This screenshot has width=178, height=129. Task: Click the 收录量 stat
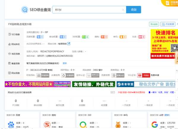(x=104, y=103)
